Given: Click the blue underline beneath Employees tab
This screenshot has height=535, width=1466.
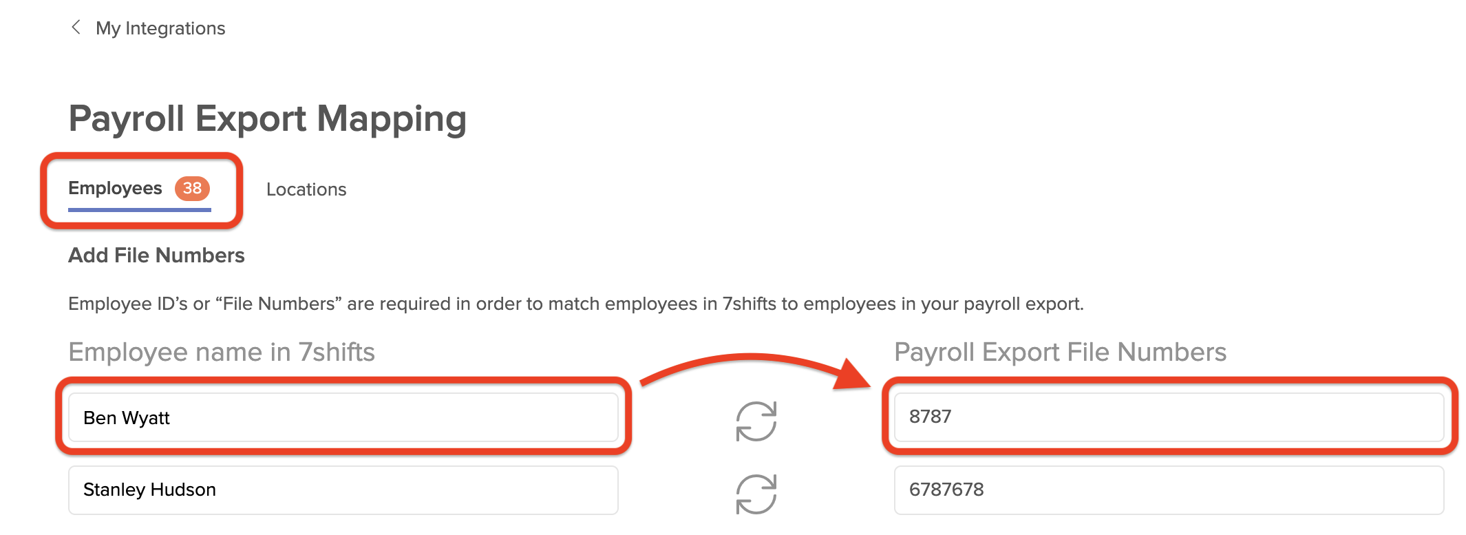Looking at the screenshot, I should (140, 209).
